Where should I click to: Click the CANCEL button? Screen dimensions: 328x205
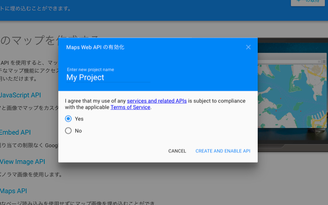coord(177,151)
